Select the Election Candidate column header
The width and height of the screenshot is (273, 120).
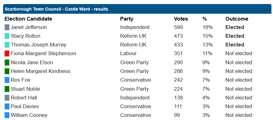tap(28, 19)
